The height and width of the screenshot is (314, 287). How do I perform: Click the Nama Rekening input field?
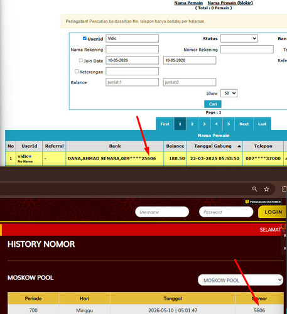click(132, 50)
